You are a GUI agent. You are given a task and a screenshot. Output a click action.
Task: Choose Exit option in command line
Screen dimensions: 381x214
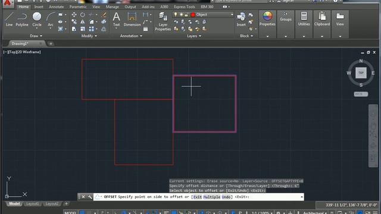pyautogui.click(x=197, y=197)
